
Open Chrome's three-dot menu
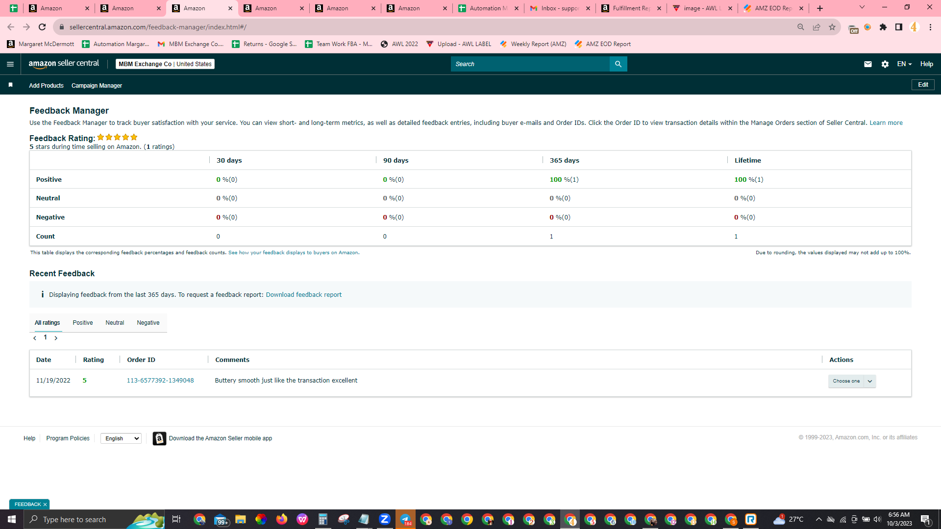coord(930,27)
